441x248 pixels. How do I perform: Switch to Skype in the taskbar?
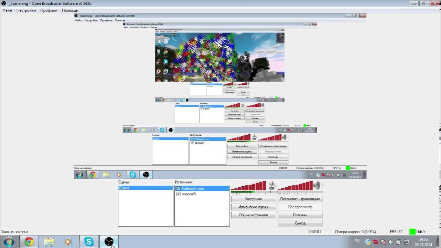click(x=89, y=242)
